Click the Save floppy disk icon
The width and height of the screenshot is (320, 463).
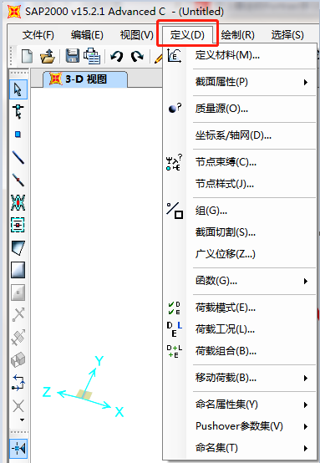tap(73, 55)
